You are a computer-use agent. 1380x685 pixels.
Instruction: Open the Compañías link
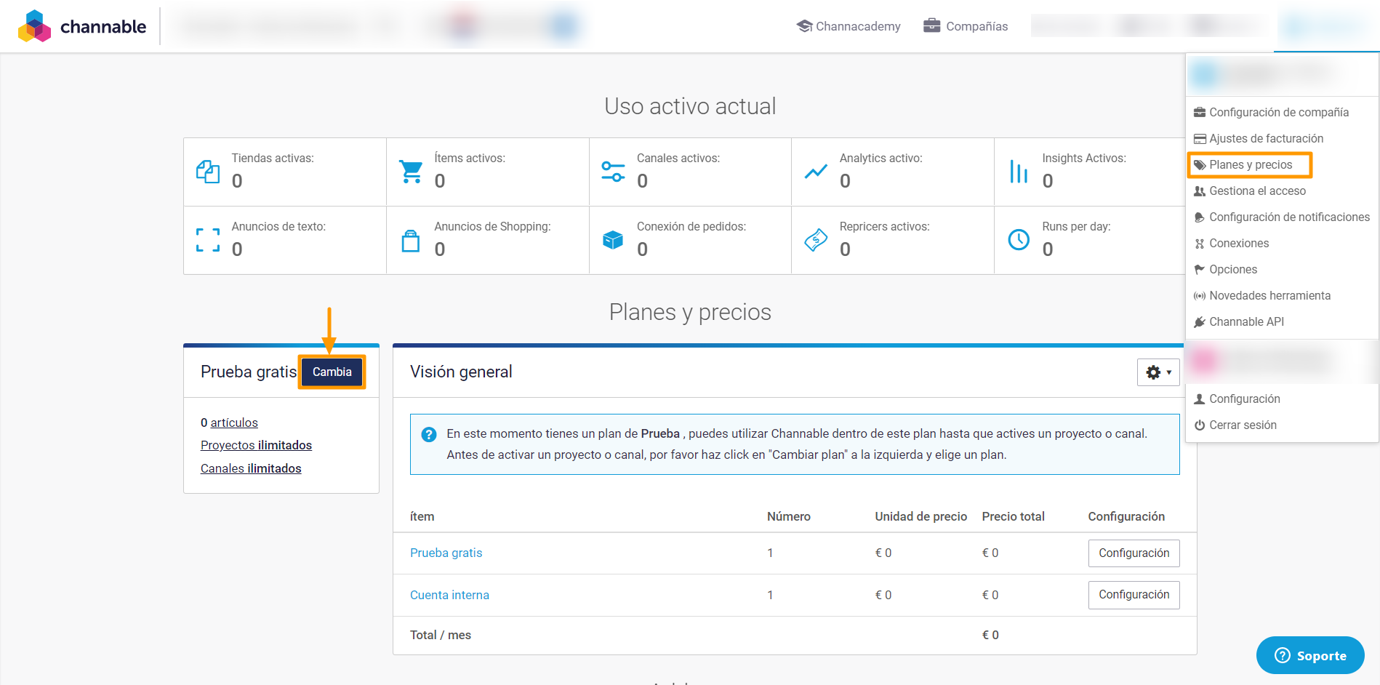point(966,26)
